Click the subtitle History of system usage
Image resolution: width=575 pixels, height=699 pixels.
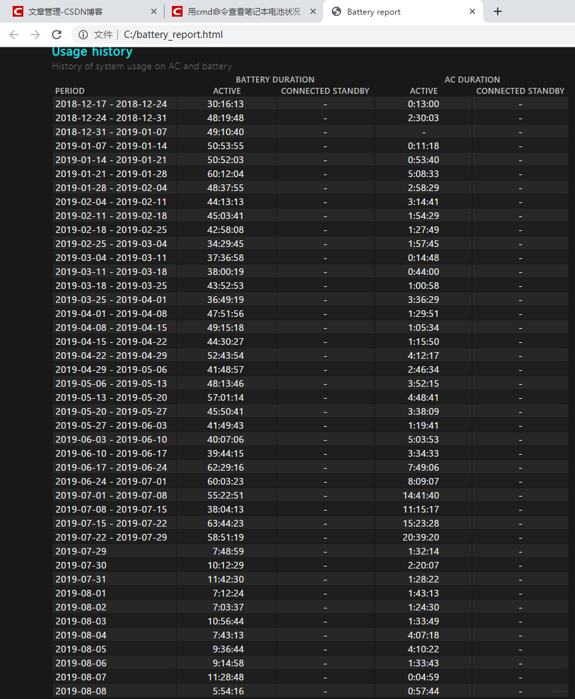pyautogui.click(x=142, y=67)
